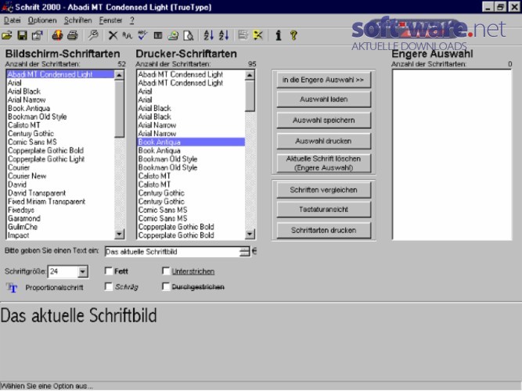Click the Drucker-Schriftarten scrollbar thumb
Screen dimensions: 522x391
coord(250,96)
